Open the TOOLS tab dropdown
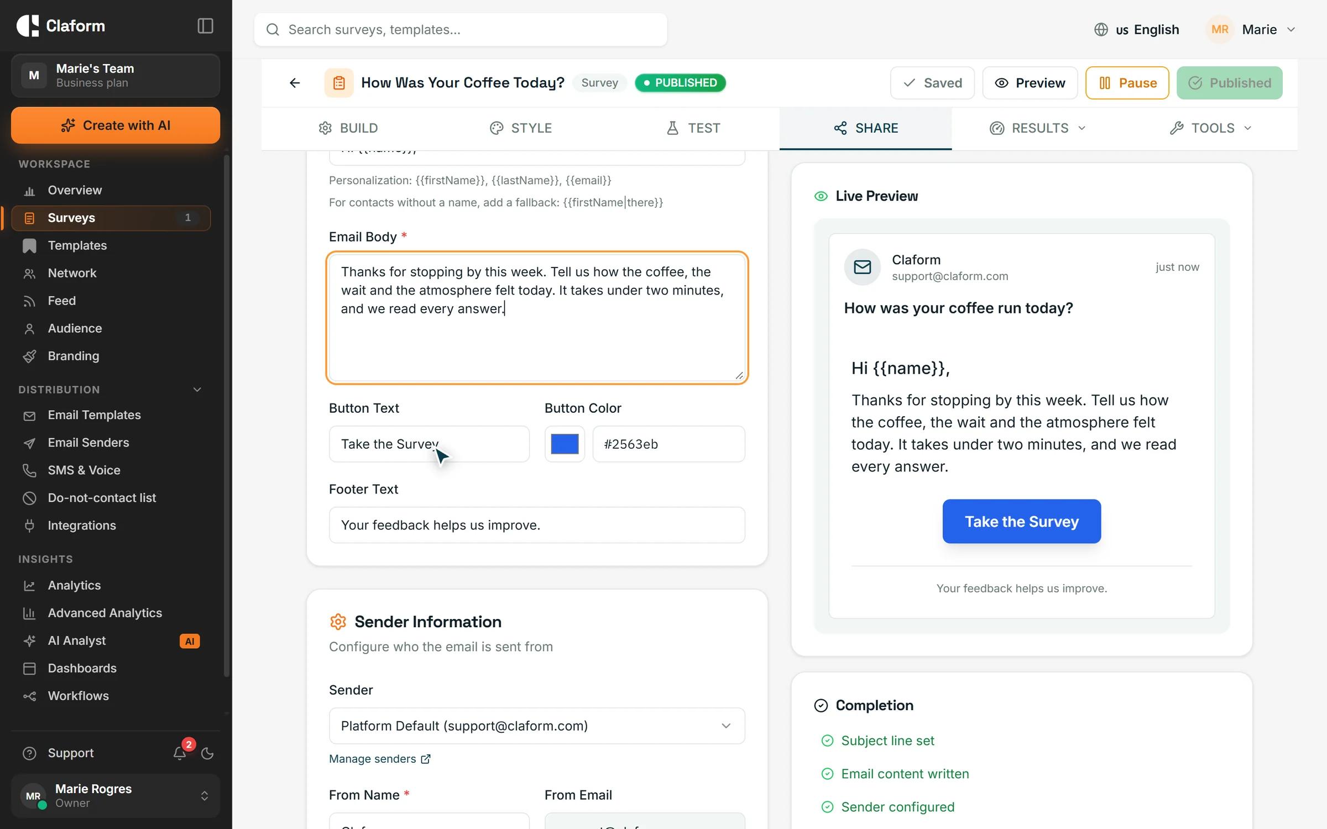Image resolution: width=1327 pixels, height=829 pixels. (1211, 128)
